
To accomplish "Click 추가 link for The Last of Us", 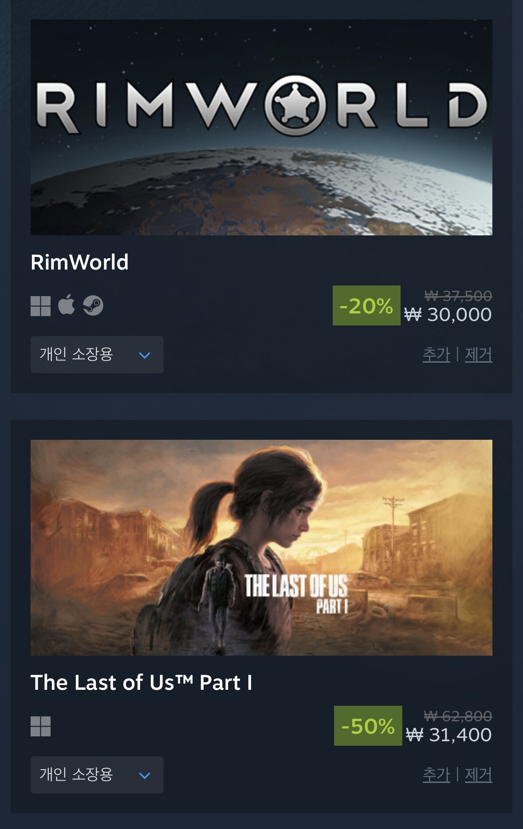I will click(436, 775).
